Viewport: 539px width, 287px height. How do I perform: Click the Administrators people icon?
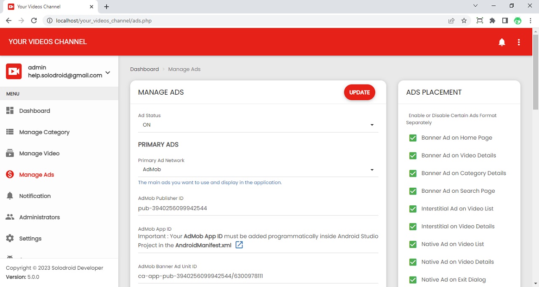click(10, 217)
